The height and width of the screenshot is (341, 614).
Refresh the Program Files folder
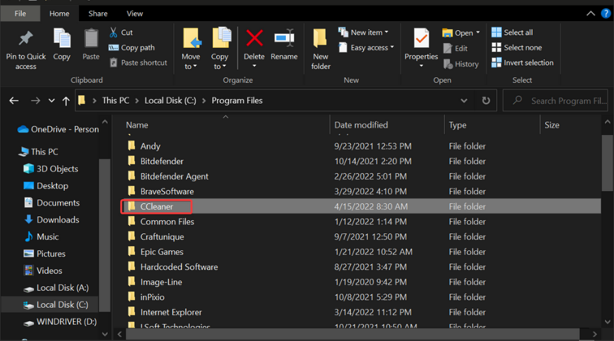486,101
